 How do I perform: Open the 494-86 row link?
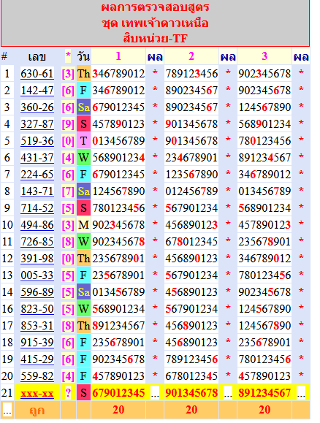37,225
